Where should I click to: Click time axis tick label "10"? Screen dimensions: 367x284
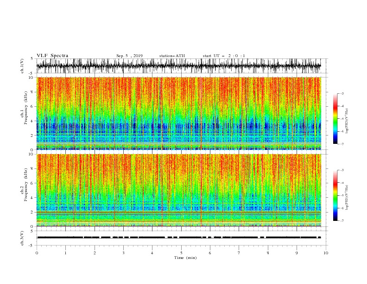coord(326,253)
